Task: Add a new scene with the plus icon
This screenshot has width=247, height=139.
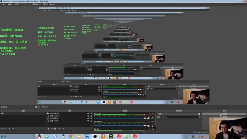Action: (x=2, y=129)
